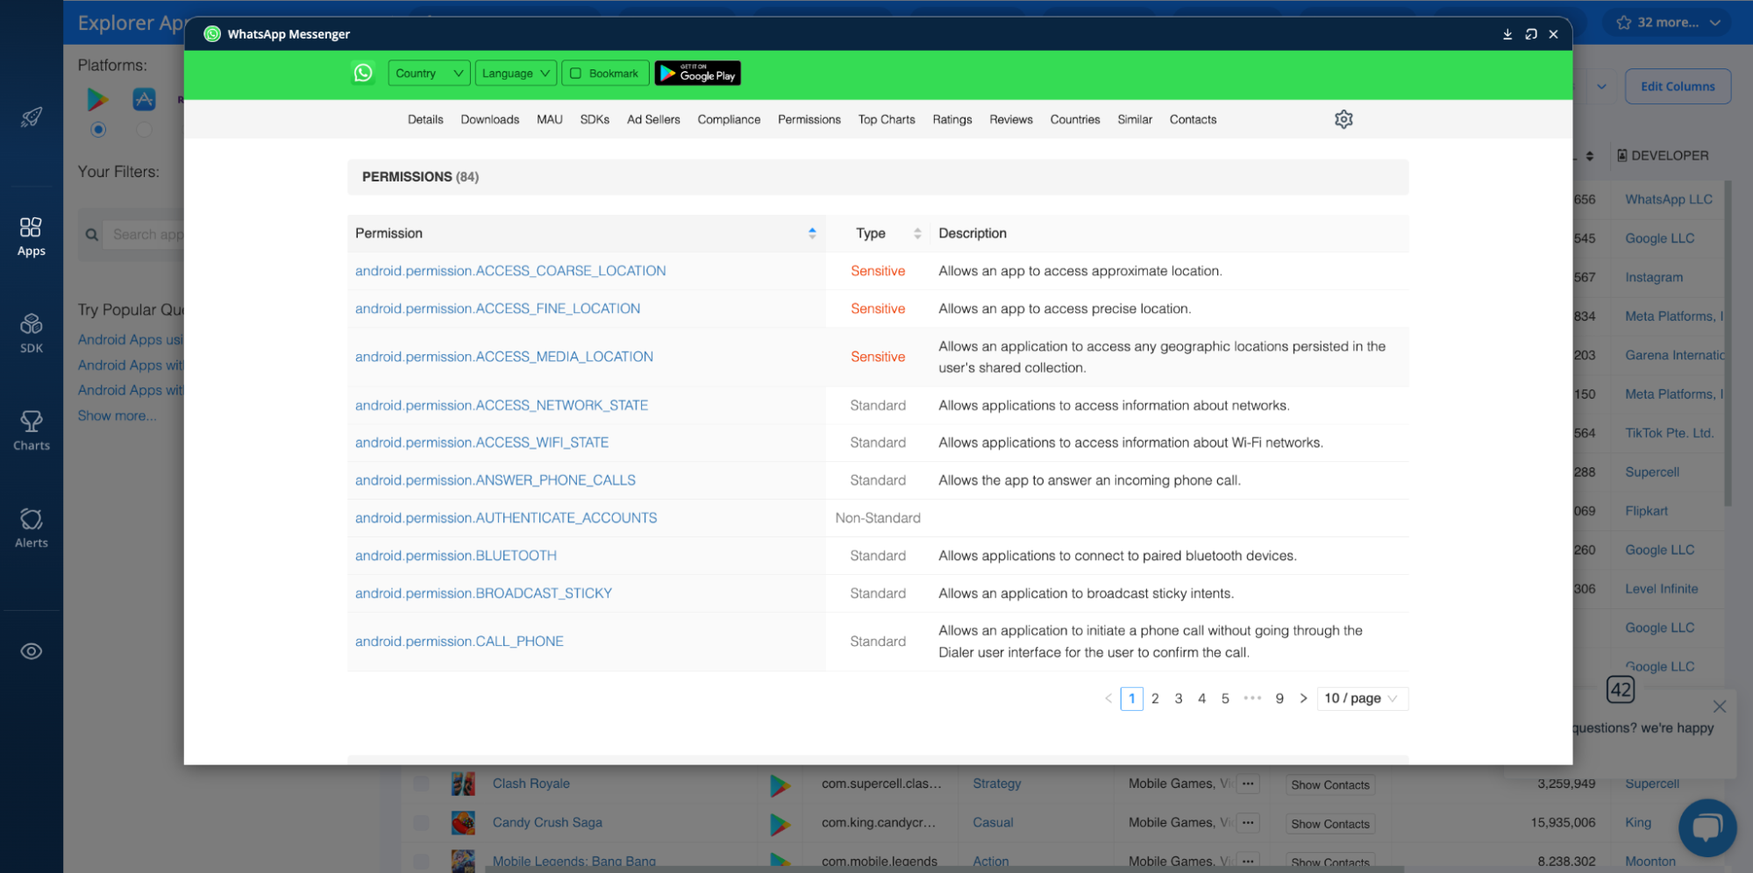Dismiss the questions help popup

point(1719,706)
